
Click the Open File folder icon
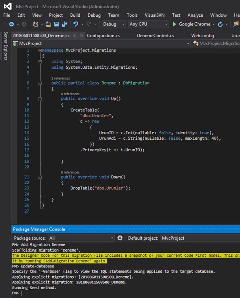(x=48, y=24)
